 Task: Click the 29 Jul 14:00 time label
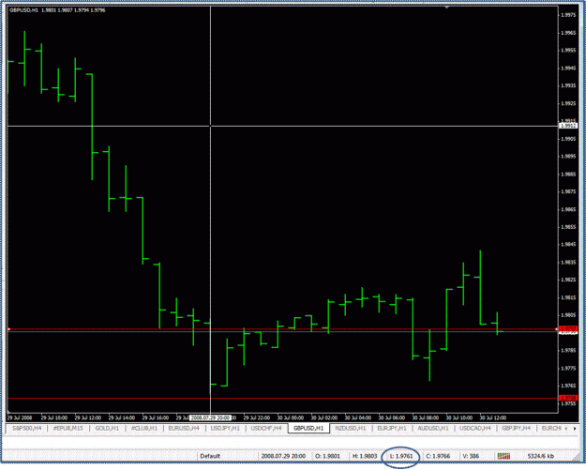(122, 417)
